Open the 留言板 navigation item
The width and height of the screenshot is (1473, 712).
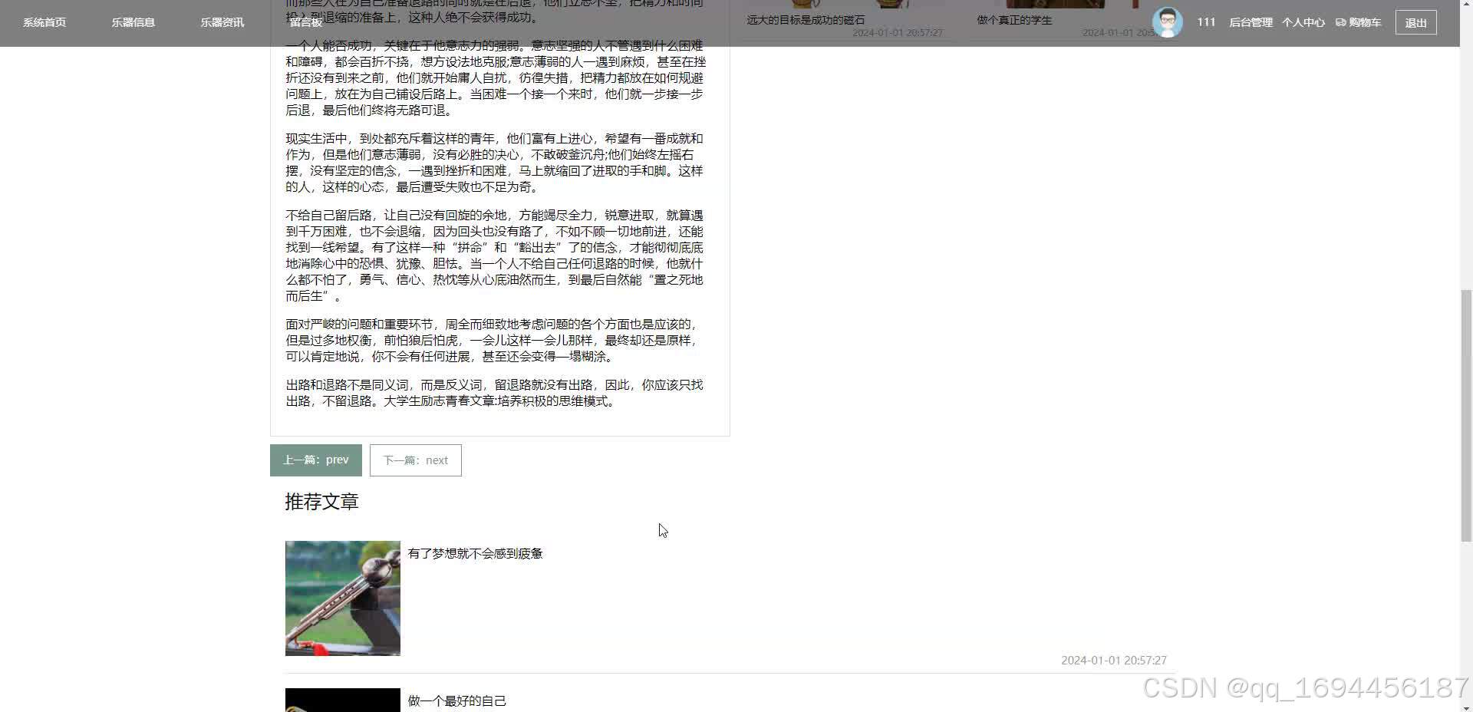click(305, 22)
